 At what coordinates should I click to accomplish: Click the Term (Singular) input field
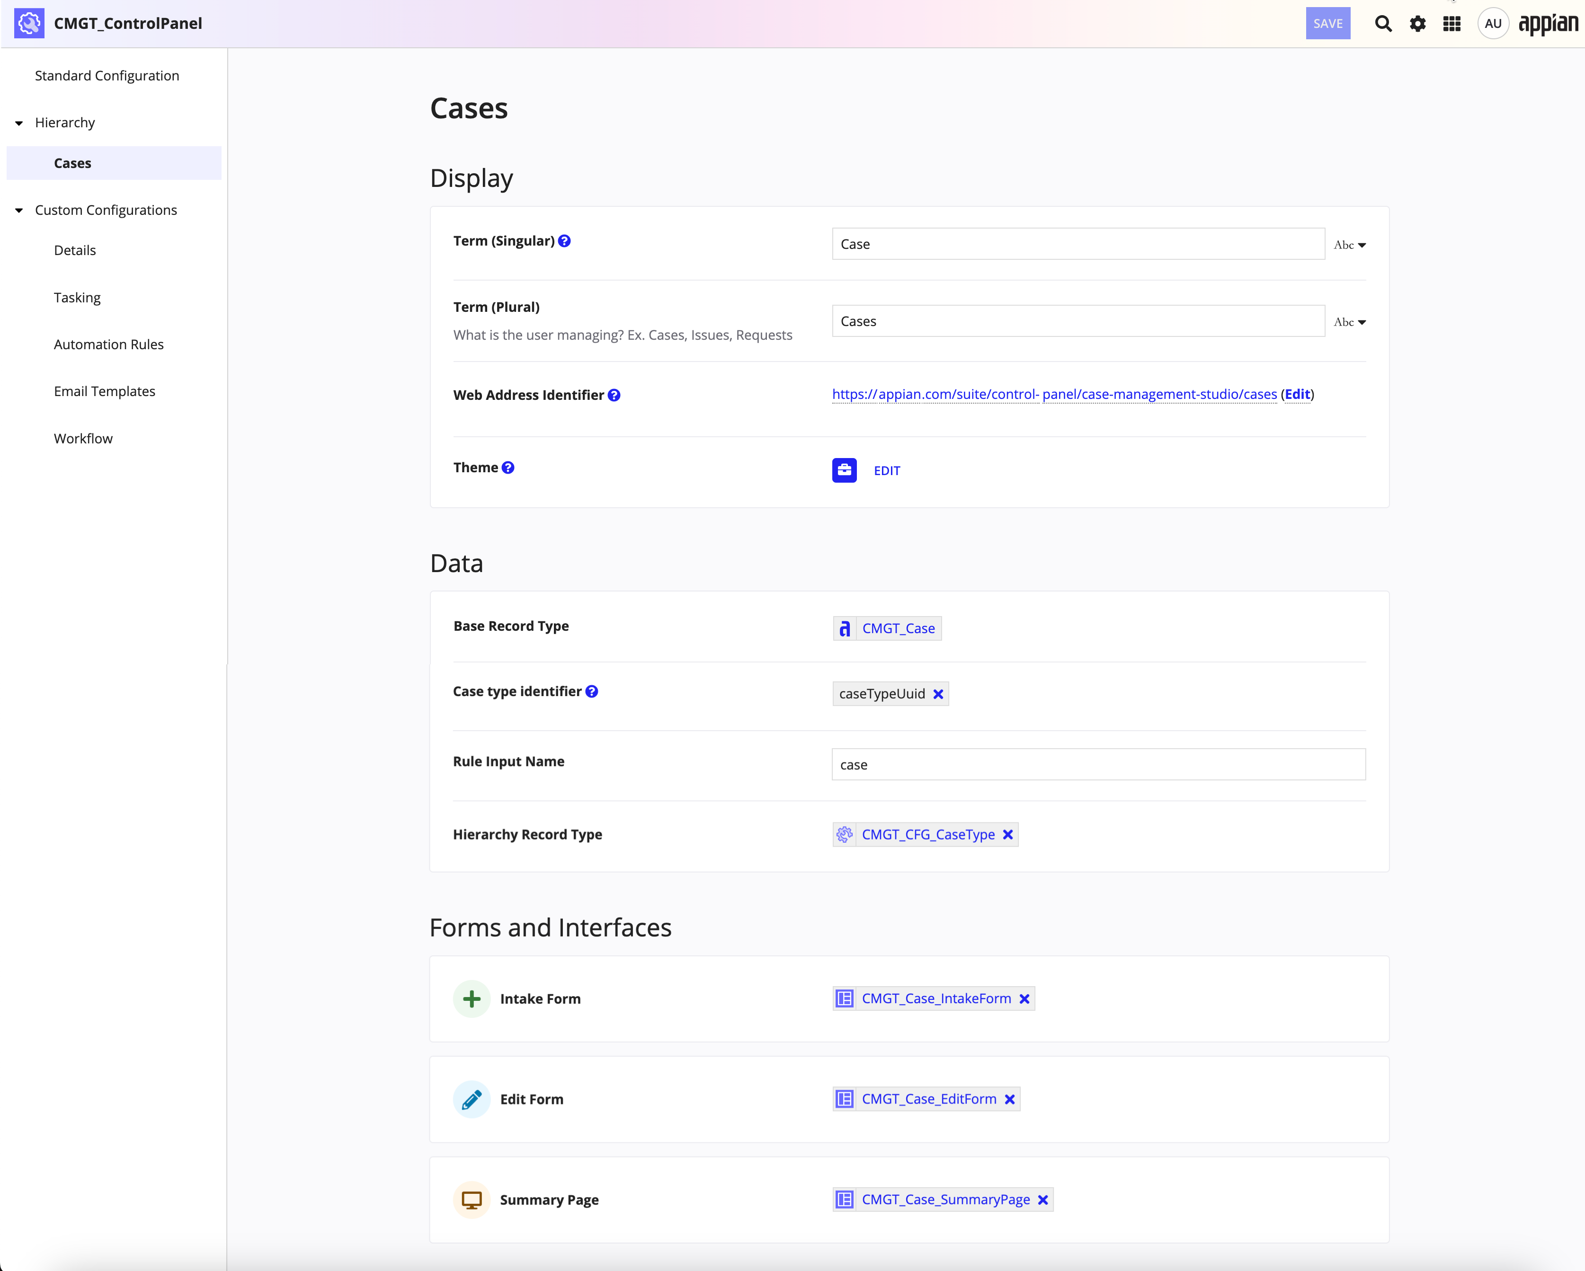pos(1078,244)
